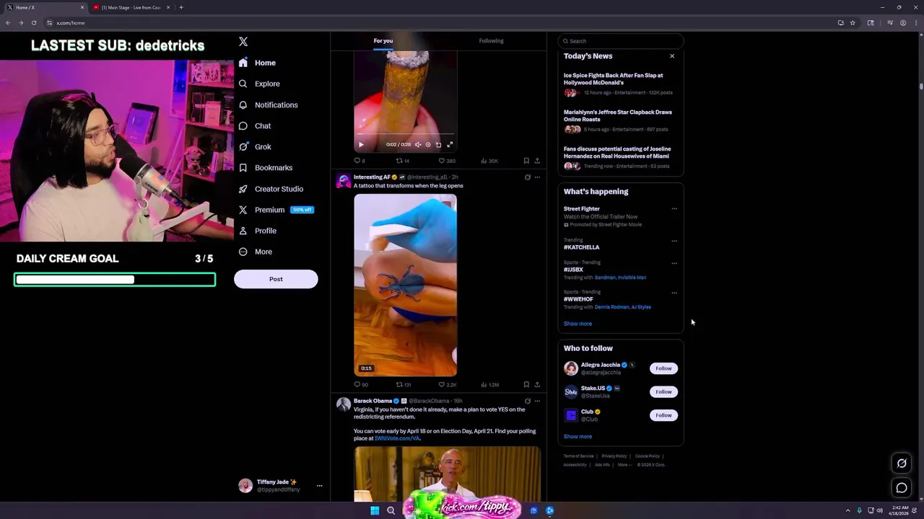Close the Today's News panel

point(672,56)
